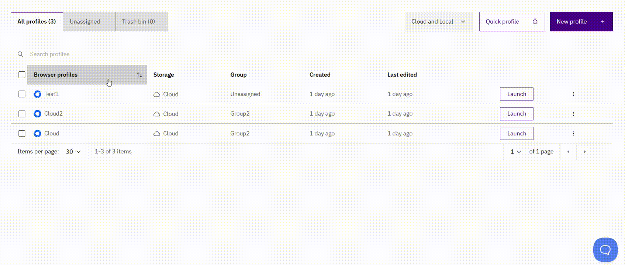Screen dimensions: 625x265
Task: Click the Unassigned group cell of Test1
Action: (x=245, y=94)
